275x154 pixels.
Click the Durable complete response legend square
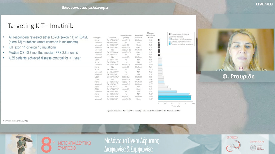click(x=169, y=44)
